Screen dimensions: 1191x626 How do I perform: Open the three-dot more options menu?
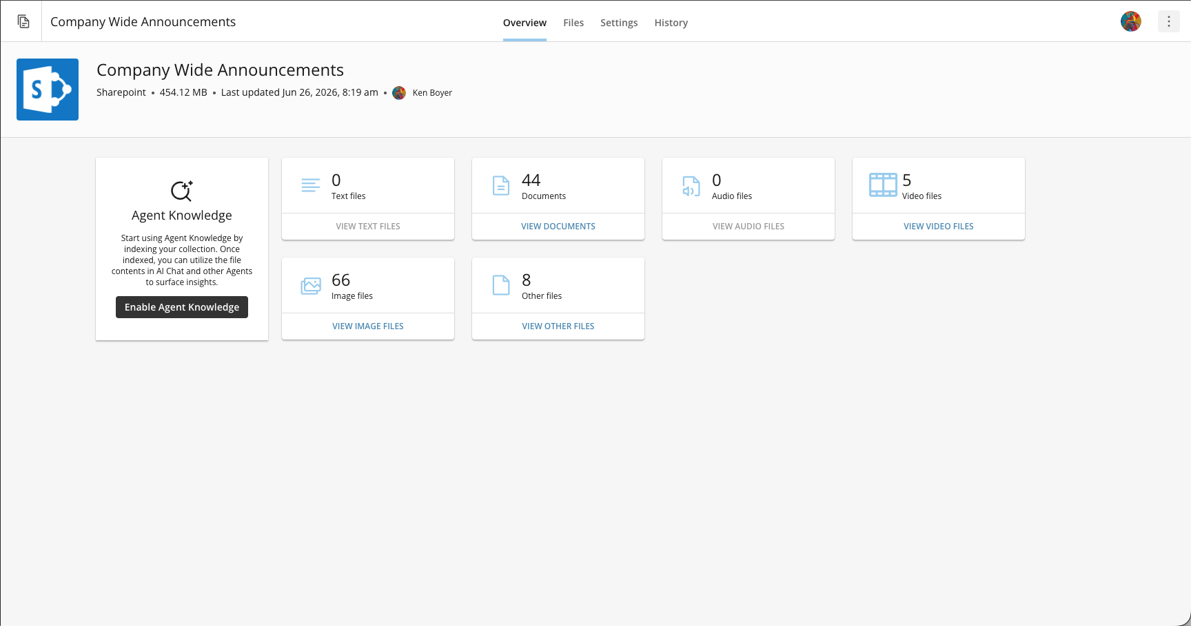(x=1168, y=21)
